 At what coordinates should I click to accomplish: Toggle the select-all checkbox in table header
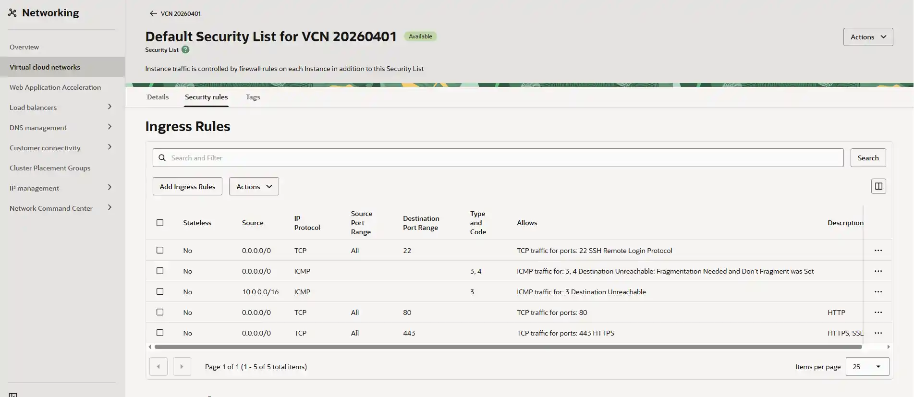tap(160, 223)
